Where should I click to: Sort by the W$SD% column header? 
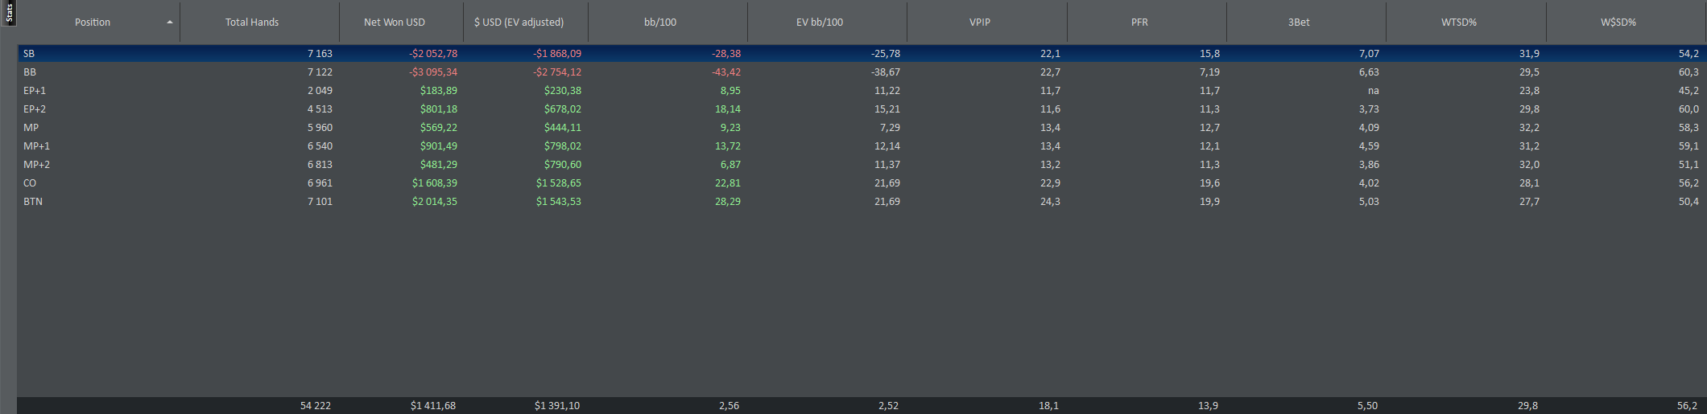click(1618, 23)
